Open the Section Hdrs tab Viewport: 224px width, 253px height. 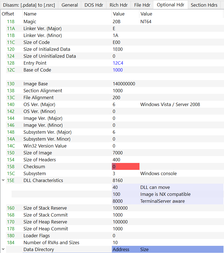(204, 5)
